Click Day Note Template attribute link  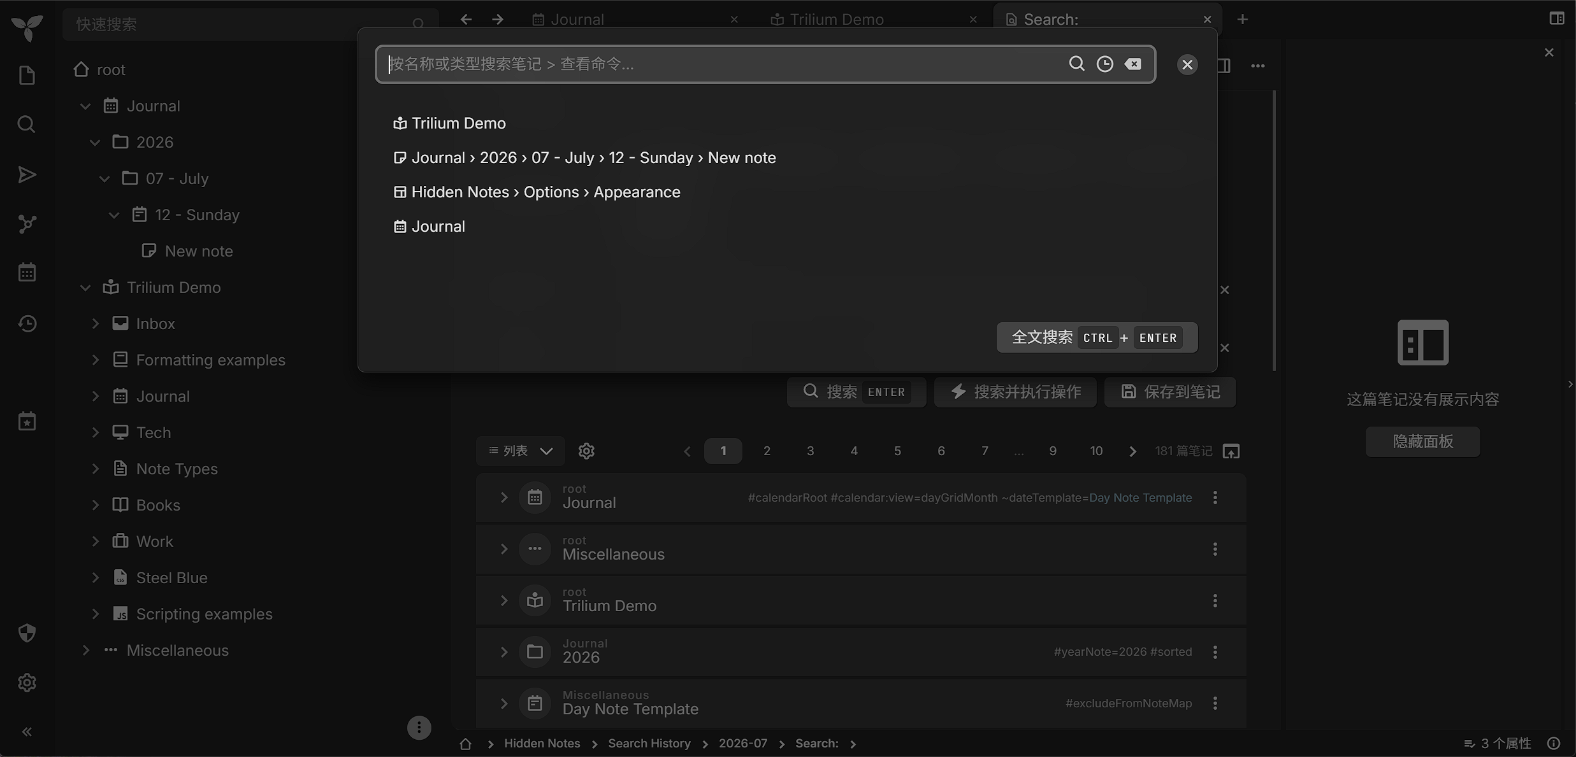tap(1140, 497)
